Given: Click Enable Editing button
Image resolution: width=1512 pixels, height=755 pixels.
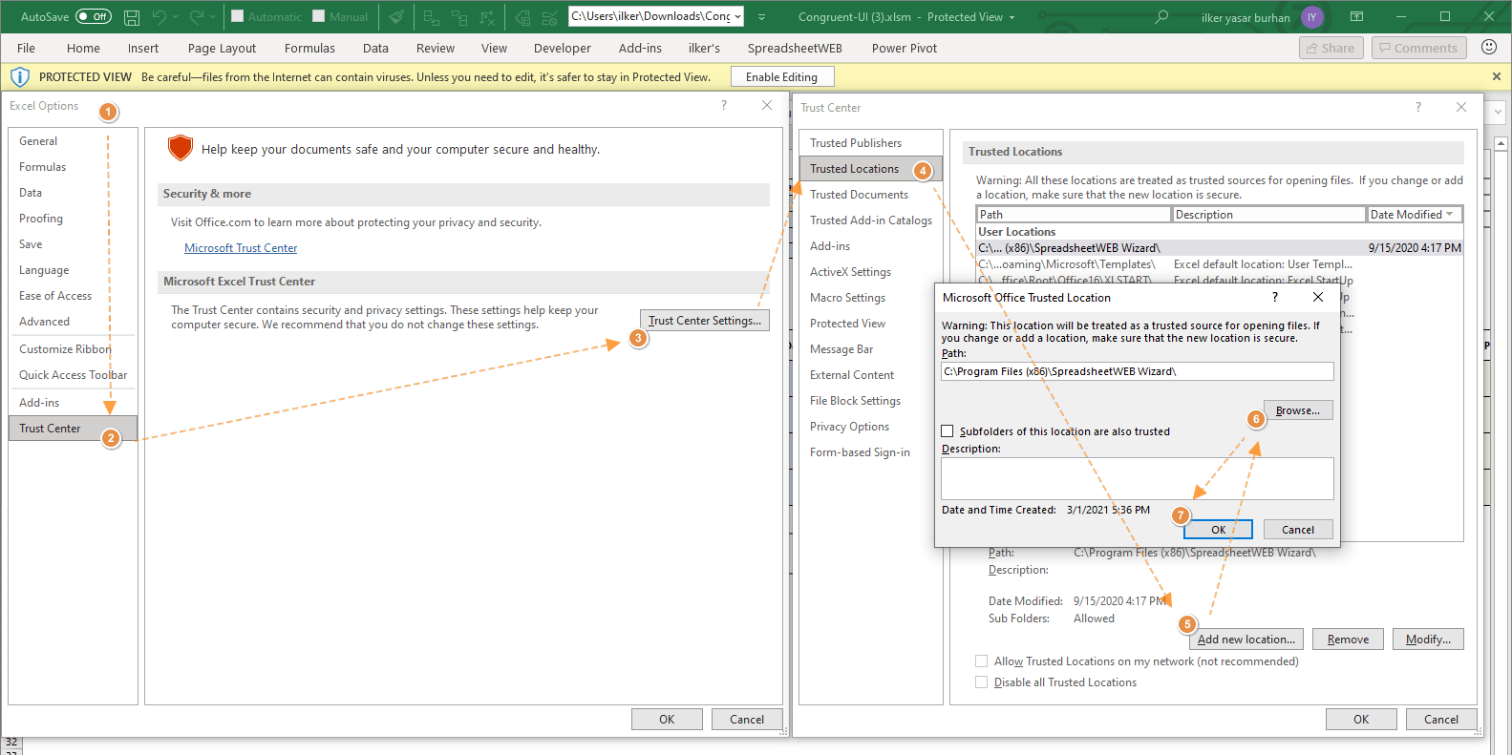Looking at the screenshot, I should point(781,77).
